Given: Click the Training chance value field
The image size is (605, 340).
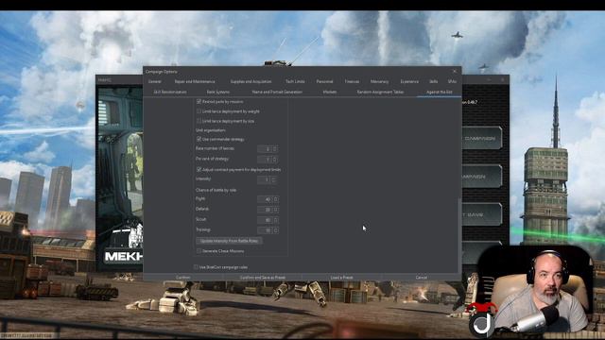Looking at the screenshot, I should (265, 230).
